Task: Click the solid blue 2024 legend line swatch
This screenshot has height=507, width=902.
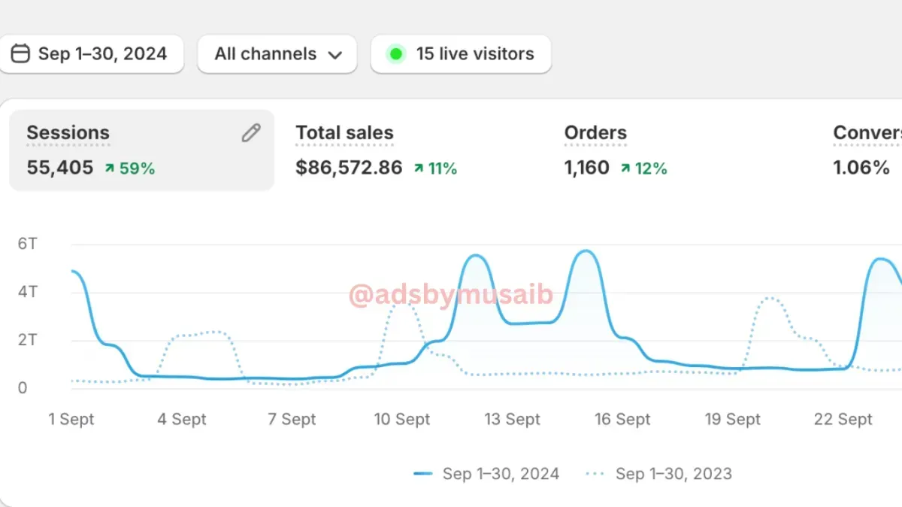Action: (x=423, y=474)
